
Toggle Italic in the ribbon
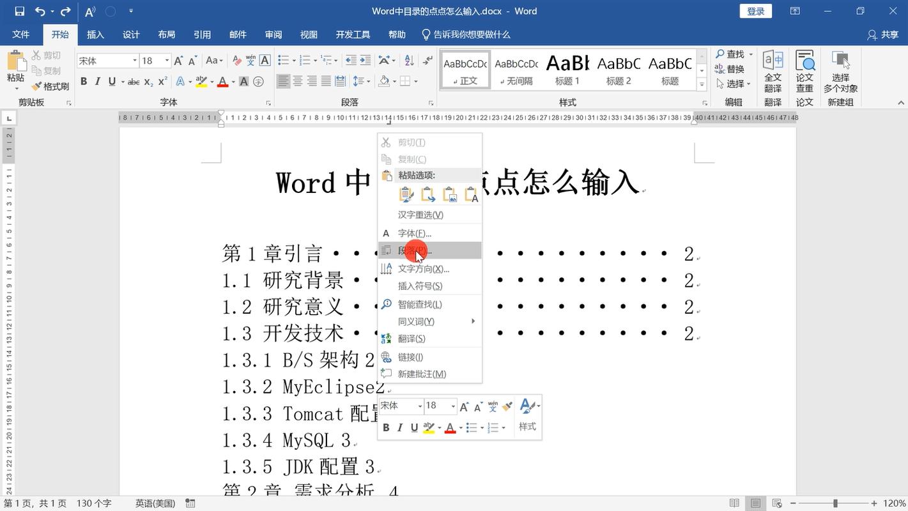tap(98, 81)
